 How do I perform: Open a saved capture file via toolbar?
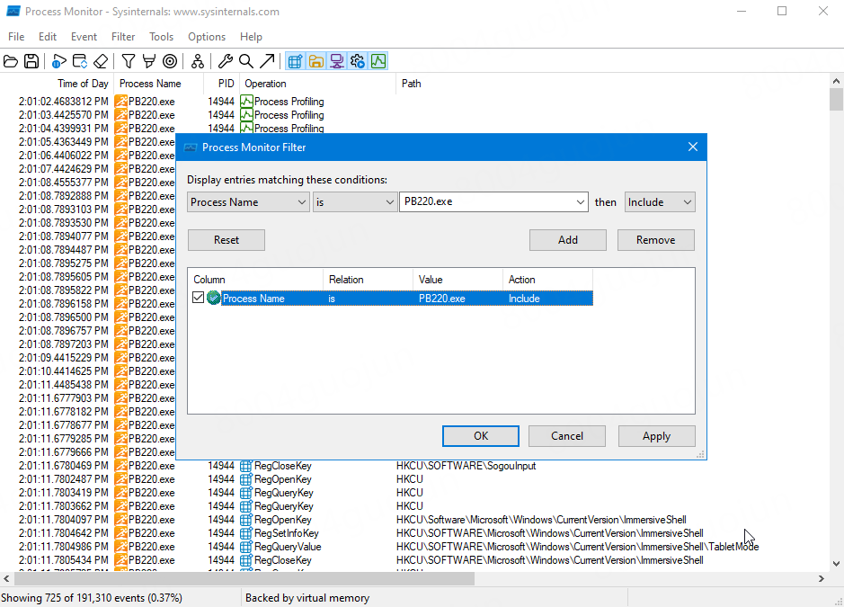pos(11,61)
